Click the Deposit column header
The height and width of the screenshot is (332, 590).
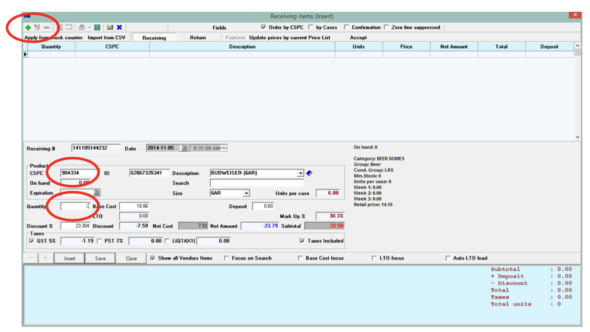(550, 46)
